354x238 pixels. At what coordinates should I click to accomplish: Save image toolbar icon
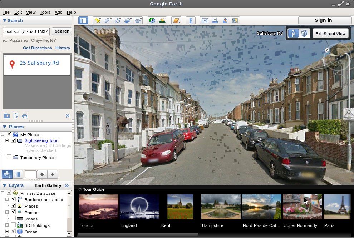tap(225, 20)
